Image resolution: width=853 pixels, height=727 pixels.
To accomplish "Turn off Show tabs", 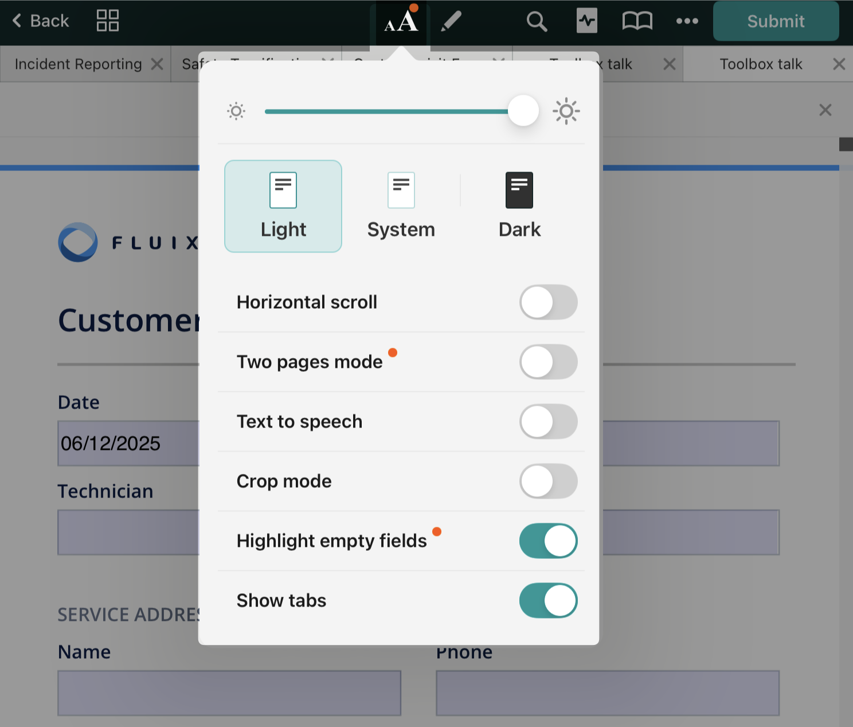I will coord(548,601).
